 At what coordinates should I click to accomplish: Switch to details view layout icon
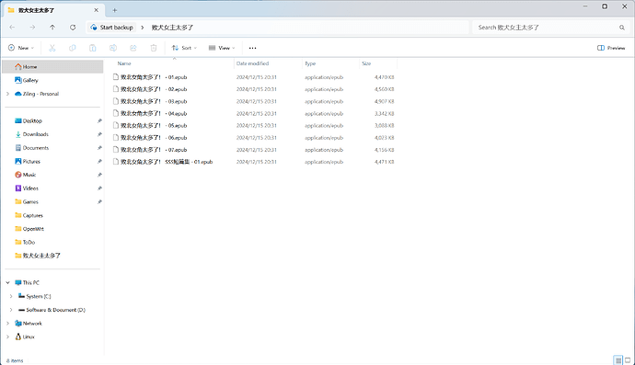coord(618,360)
